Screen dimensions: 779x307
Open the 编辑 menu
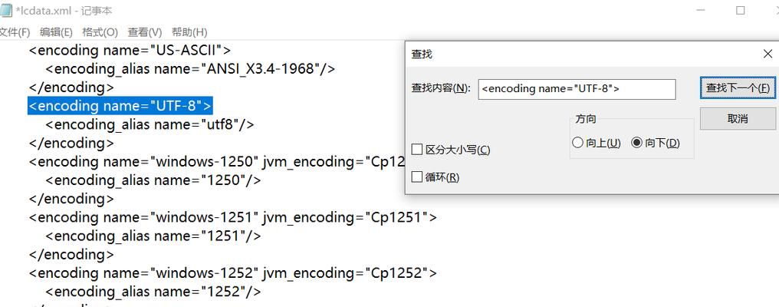point(56,32)
